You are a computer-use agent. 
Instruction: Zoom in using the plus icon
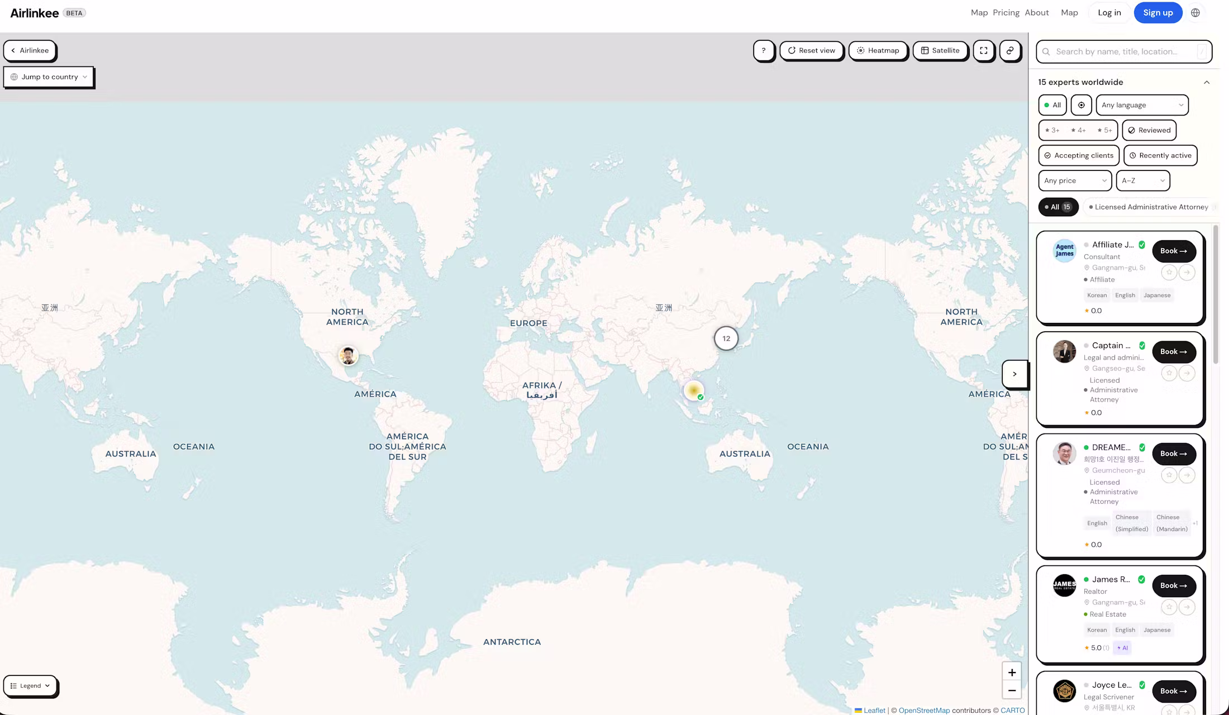click(x=1012, y=673)
